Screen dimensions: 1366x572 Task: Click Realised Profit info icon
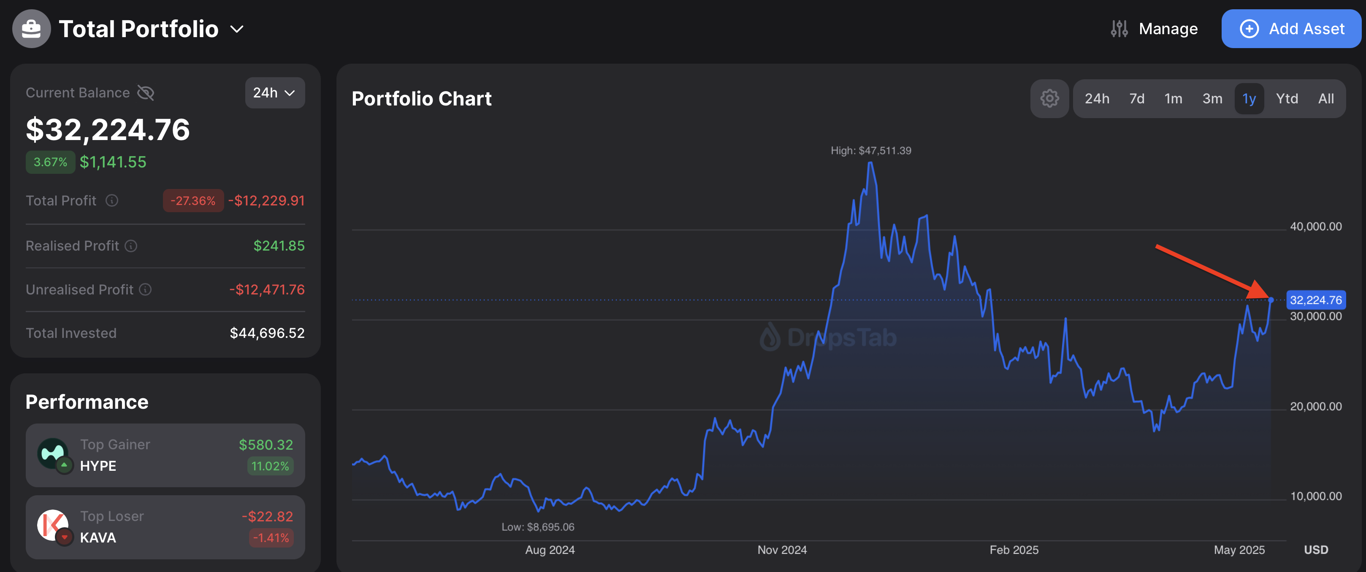pyautogui.click(x=131, y=246)
